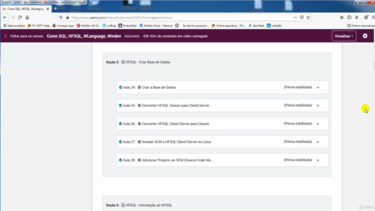Open the Marcadores menu
This screenshot has width=375, height=211.
(x=51, y=2)
